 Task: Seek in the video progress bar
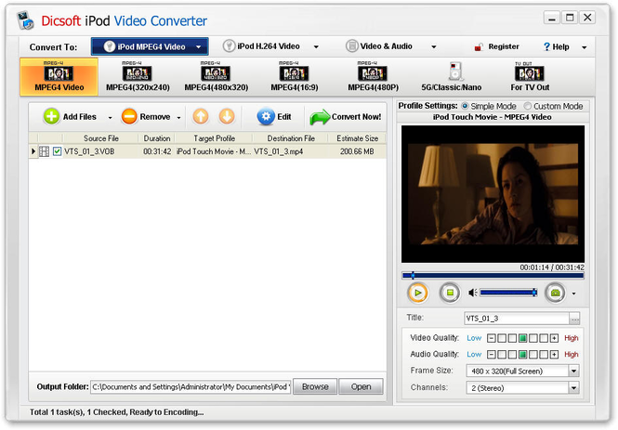point(493,276)
